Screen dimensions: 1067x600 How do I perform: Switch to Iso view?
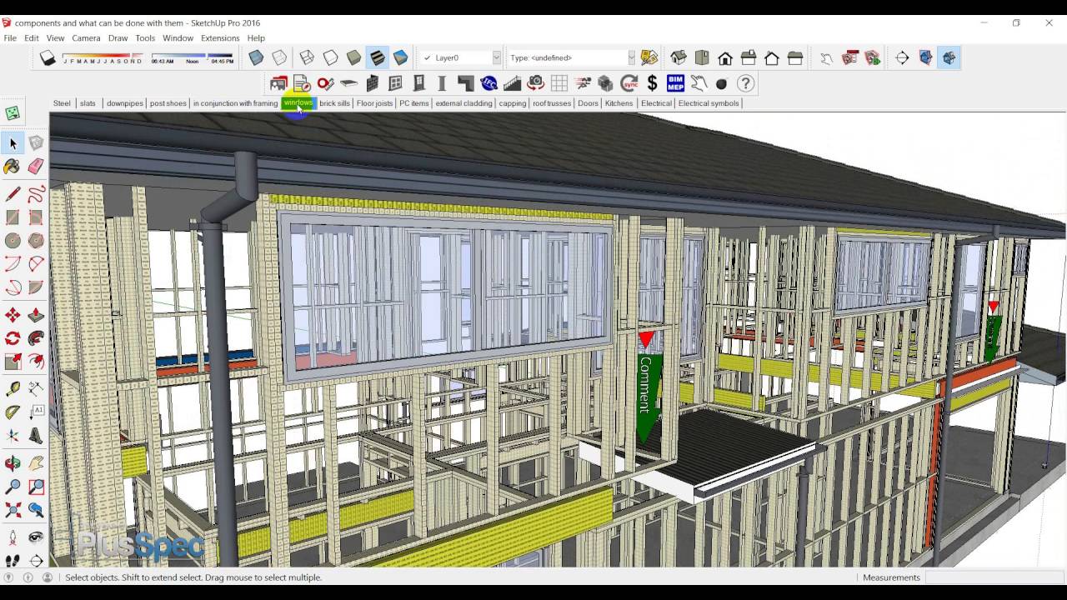point(679,57)
